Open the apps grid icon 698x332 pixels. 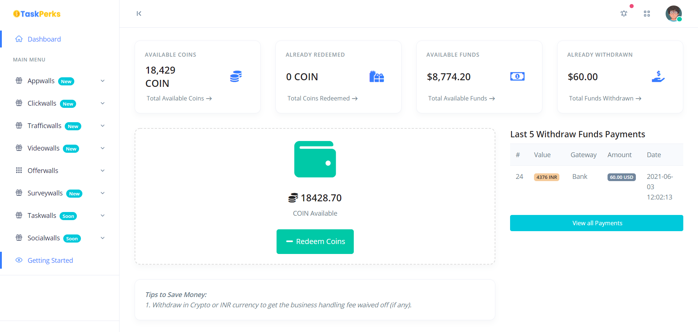647,14
